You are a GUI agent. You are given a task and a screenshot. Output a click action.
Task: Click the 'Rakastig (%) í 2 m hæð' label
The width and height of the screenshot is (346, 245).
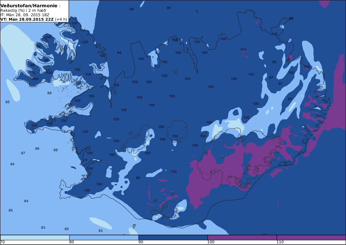[23, 11]
